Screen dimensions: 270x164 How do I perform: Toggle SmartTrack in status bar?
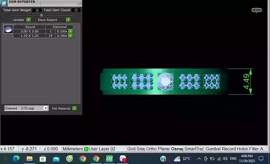click(194, 149)
